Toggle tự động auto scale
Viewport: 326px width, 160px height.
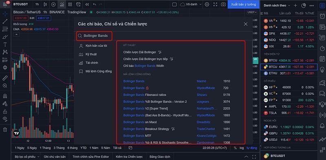(251, 148)
